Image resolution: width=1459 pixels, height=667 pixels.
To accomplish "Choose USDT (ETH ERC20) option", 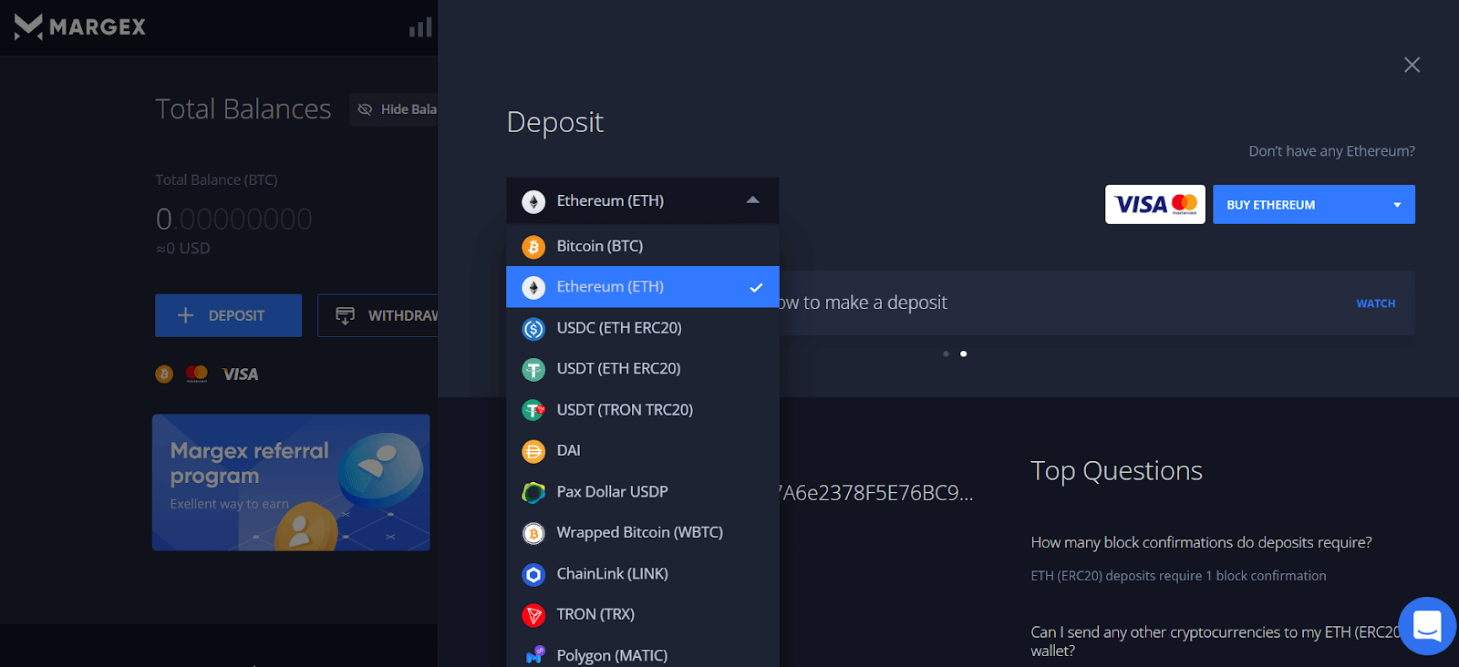I will click(x=643, y=369).
